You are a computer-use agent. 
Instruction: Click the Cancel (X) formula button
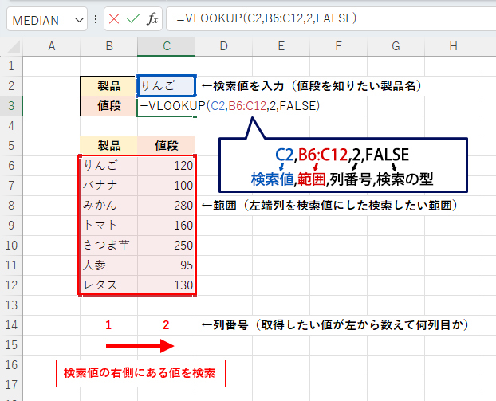coord(114,18)
